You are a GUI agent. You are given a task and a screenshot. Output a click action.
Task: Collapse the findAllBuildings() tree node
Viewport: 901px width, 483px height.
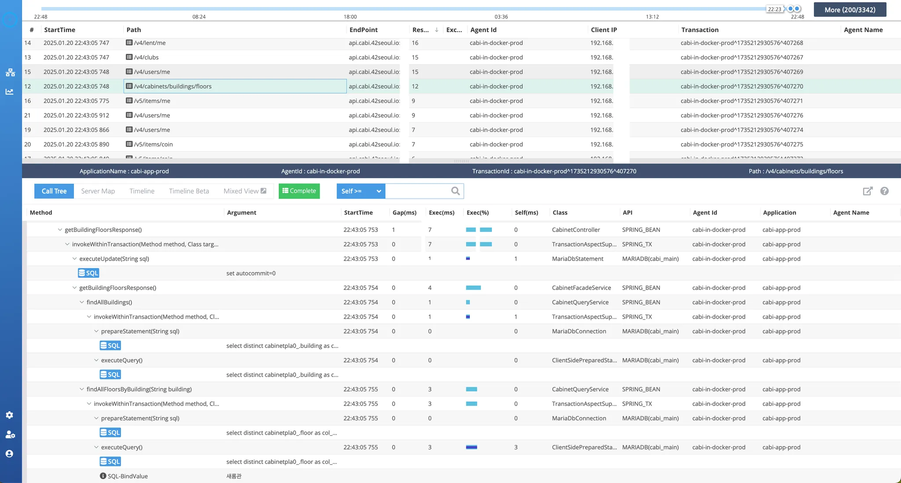click(82, 302)
